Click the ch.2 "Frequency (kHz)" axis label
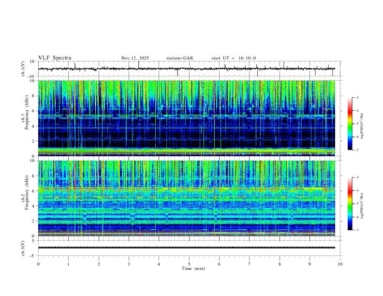Viewport: 383px width, 296px height. [x=27, y=192]
